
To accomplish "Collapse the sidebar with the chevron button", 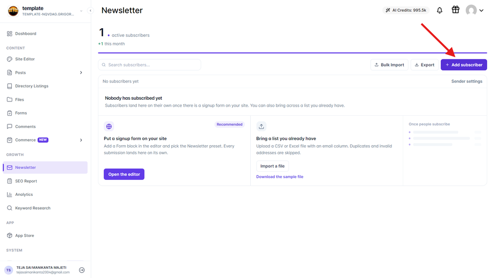I will [90, 11].
